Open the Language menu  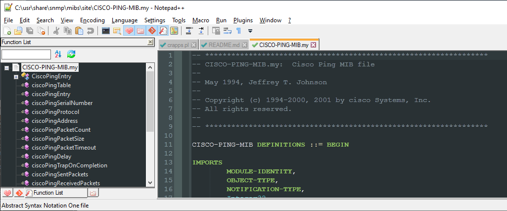click(125, 20)
